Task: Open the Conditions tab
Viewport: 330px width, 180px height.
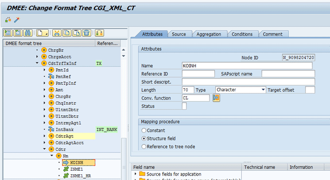Action: [x=242, y=34]
